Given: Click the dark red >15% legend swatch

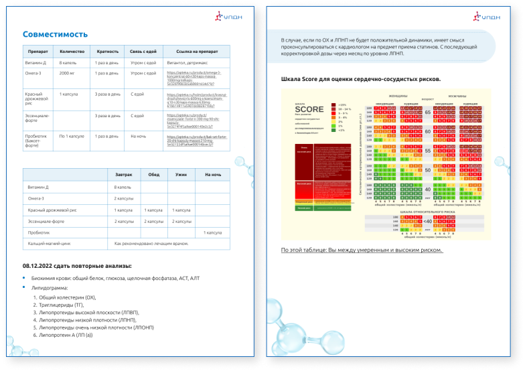Looking at the screenshot, I should point(334,106).
